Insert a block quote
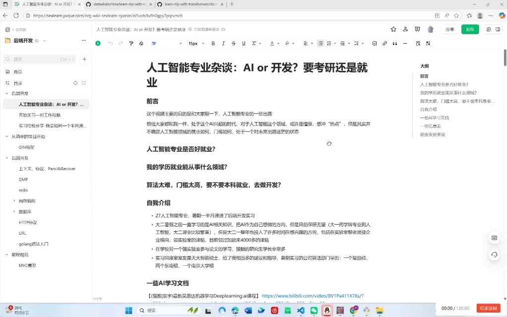The image size is (508, 317). 394,44
